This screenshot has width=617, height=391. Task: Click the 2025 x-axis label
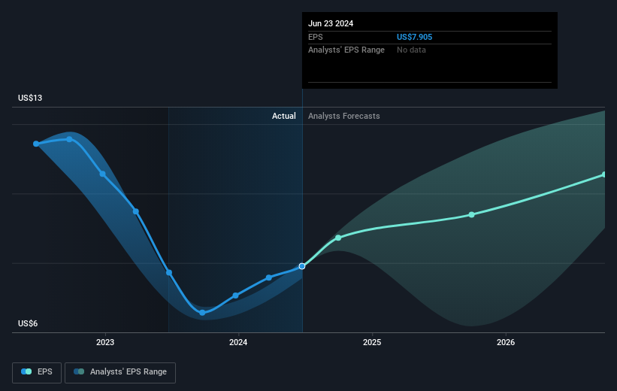pyautogui.click(x=372, y=342)
